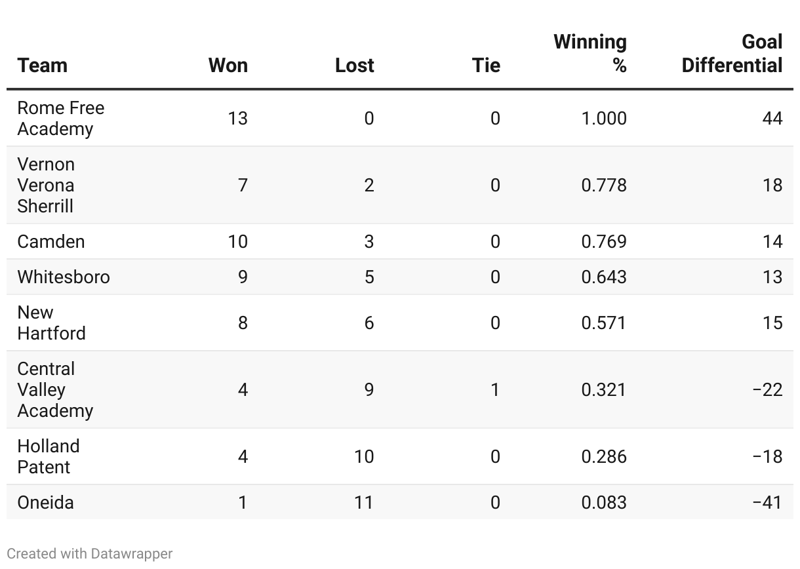Click the Camden team name
This screenshot has width=800, height=569.
[51, 241]
